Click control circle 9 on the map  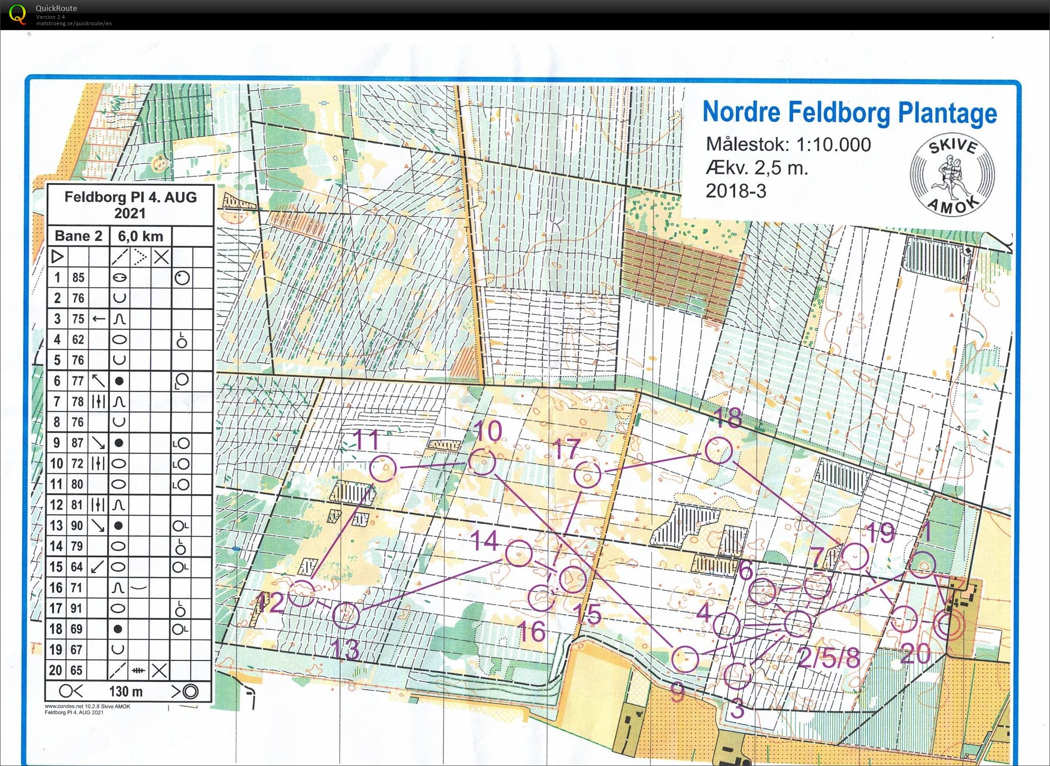tap(685, 658)
